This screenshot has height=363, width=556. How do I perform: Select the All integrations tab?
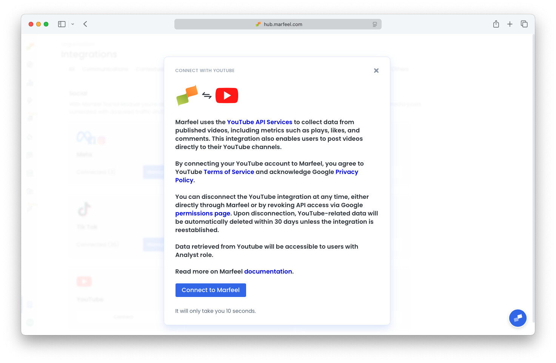pos(72,69)
